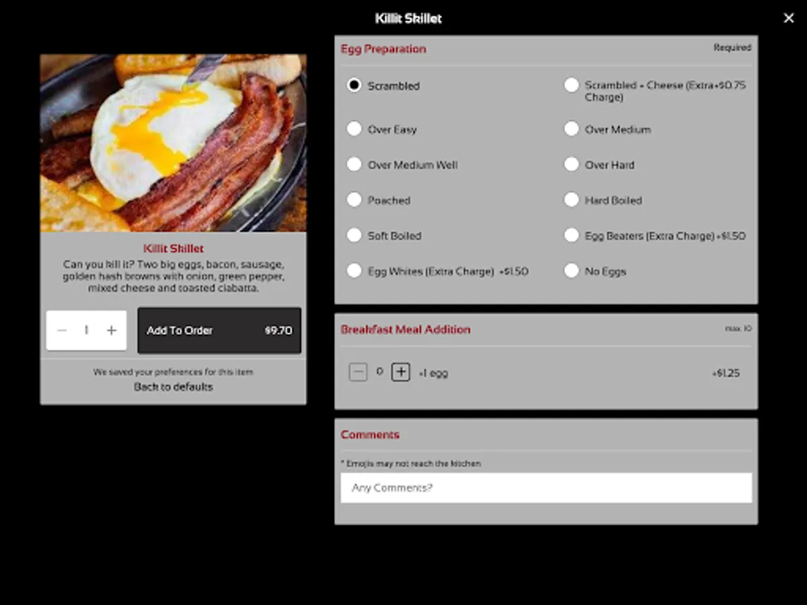Select Poached egg preparation
807x605 pixels.
[x=354, y=200]
